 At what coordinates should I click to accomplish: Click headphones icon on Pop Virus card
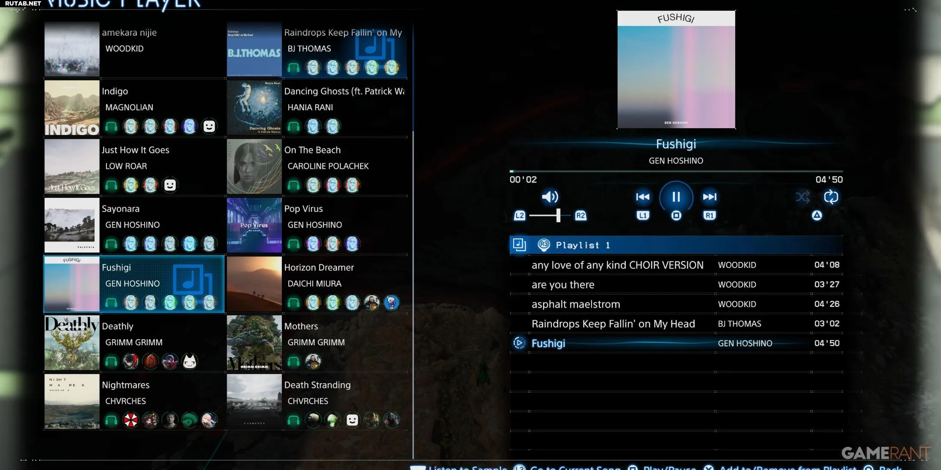293,244
